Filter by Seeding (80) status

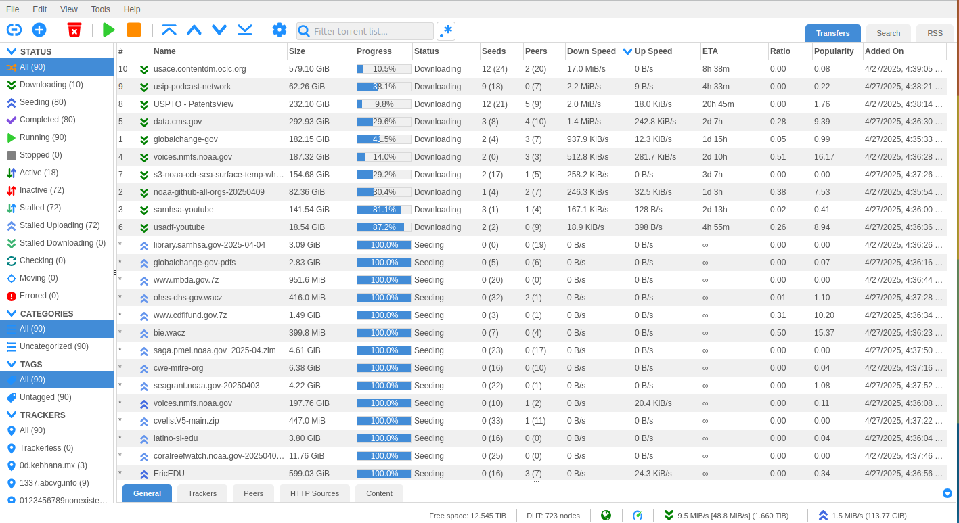57,102
